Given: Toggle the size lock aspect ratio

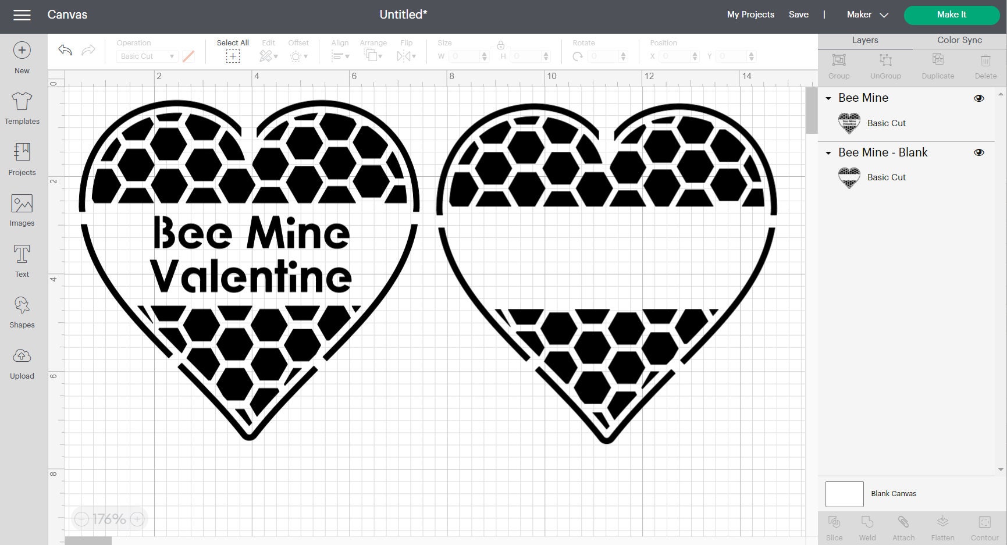Looking at the screenshot, I should (x=500, y=45).
